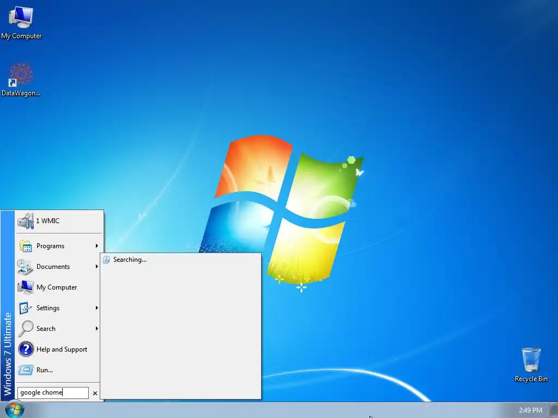Click the Searching document icon
Image resolution: width=558 pixels, height=418 pixels.
tap(106, 260)
